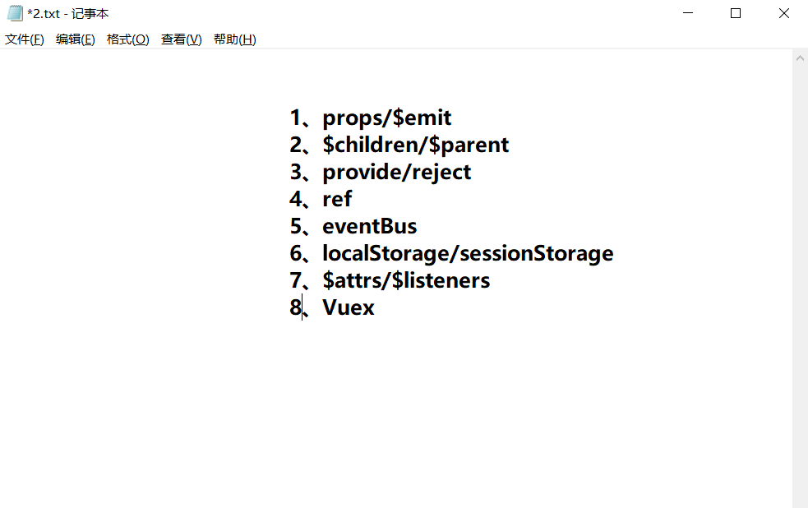Click 'localStorage/sessionStorage' on line 6

point(468,252)
